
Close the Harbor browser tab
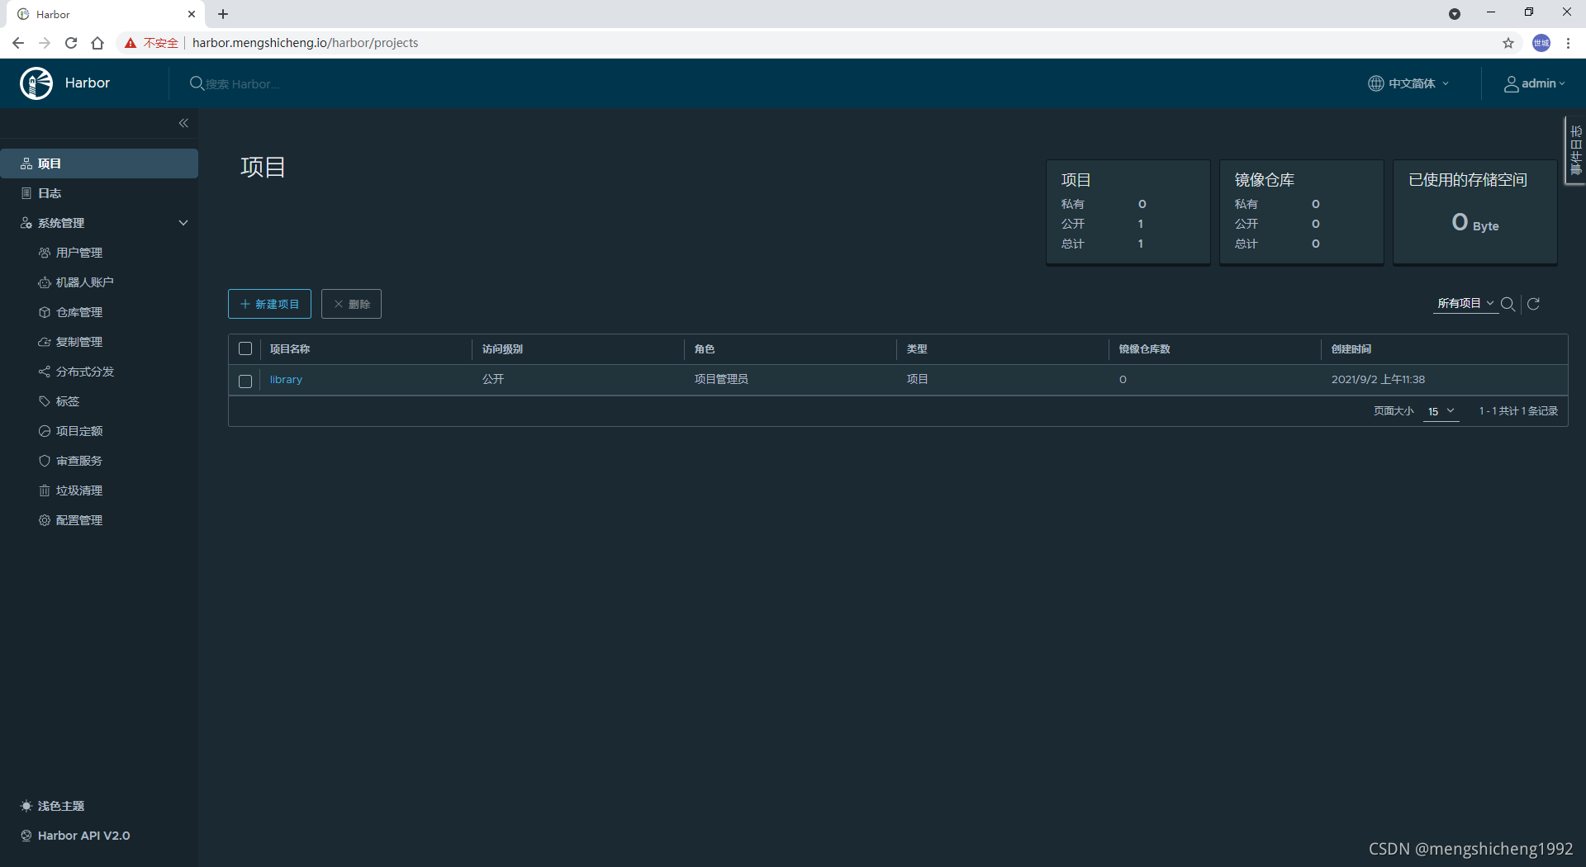(191, 14)
